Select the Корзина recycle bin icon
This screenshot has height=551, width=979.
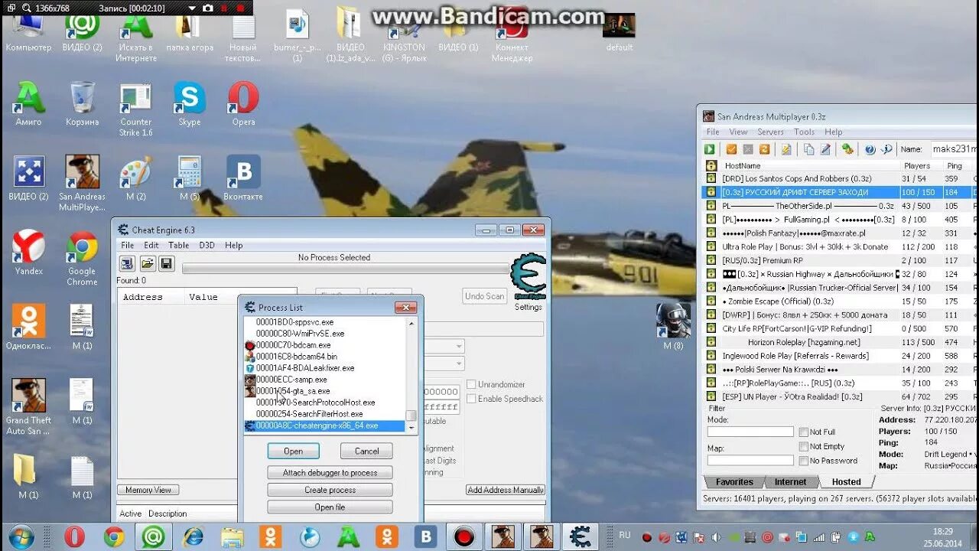(x=82, y=105)
